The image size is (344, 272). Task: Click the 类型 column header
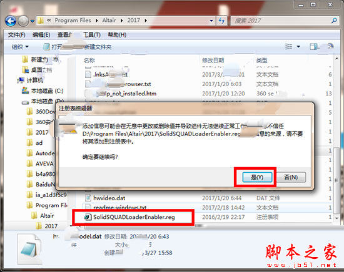[261, 60]
